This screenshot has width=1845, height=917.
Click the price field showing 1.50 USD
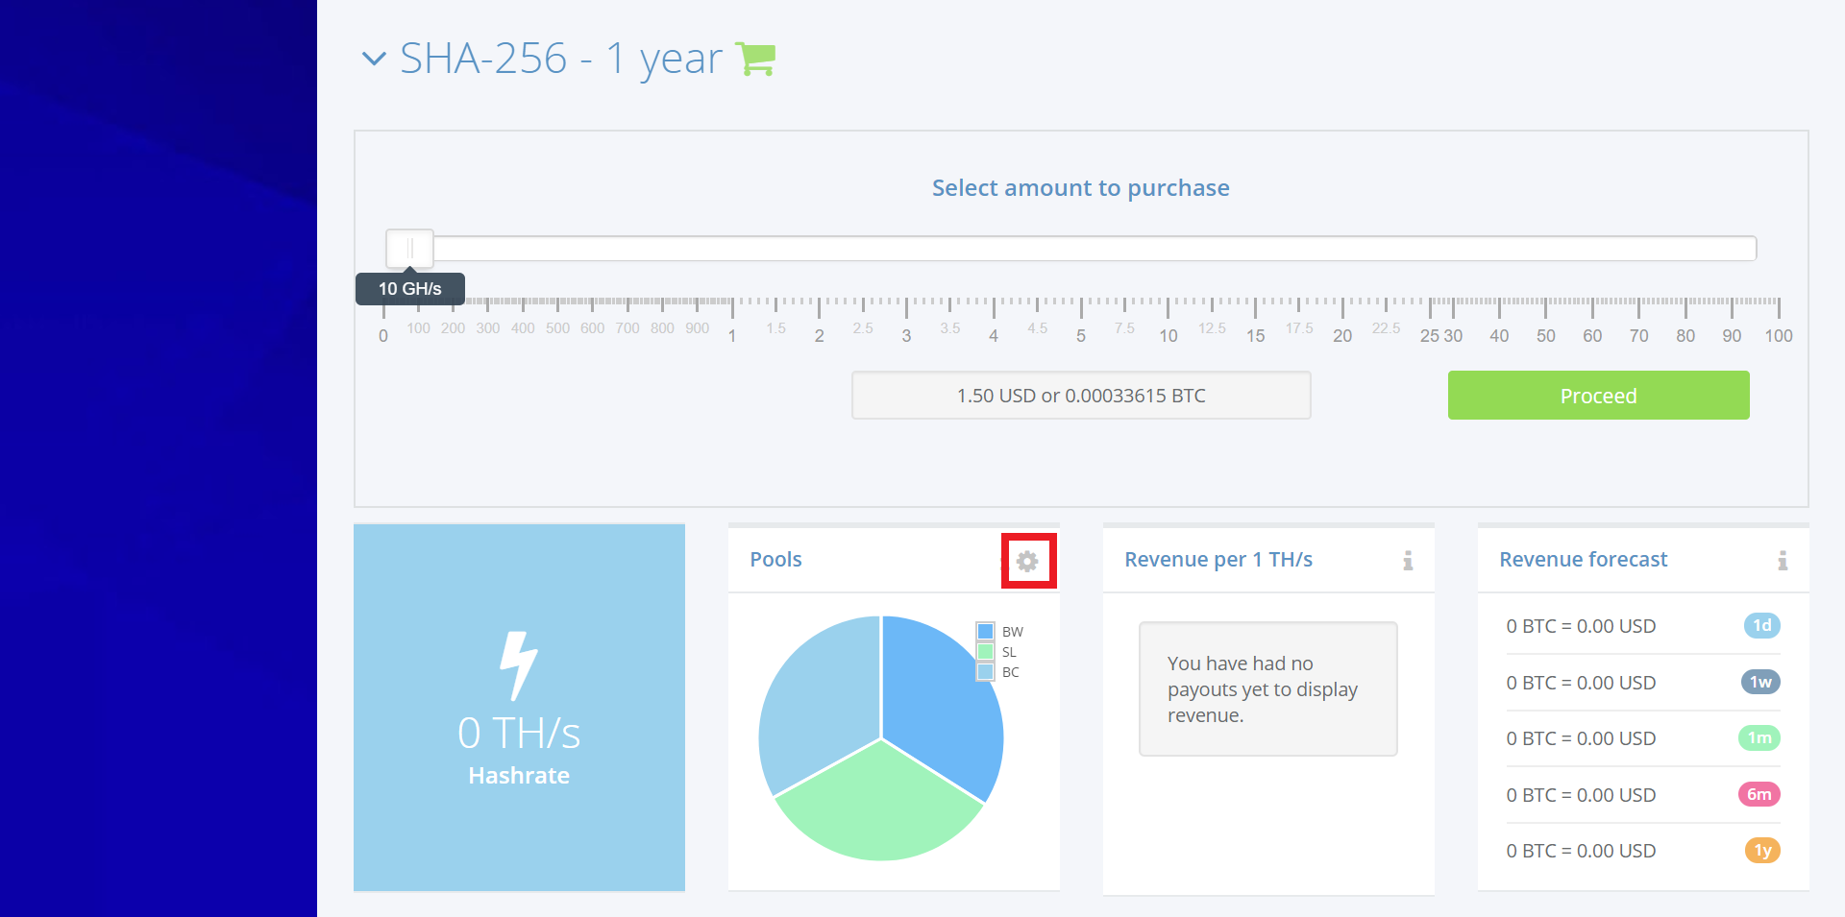[1081, 396]
